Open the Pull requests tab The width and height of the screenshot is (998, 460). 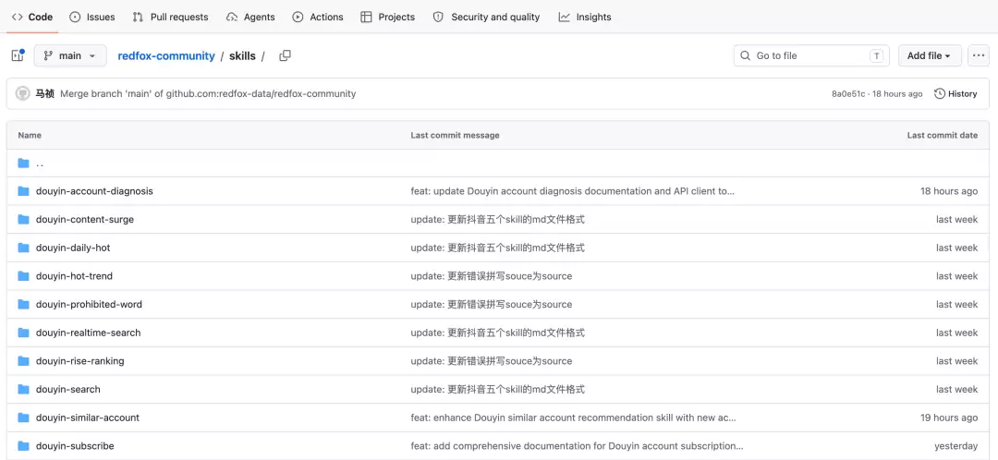[171, 18]
